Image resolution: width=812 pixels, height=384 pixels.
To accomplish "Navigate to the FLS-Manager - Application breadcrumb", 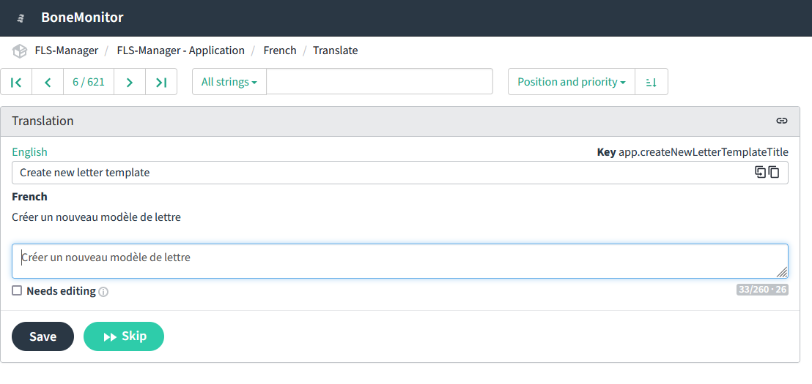I will coord(181,50).
